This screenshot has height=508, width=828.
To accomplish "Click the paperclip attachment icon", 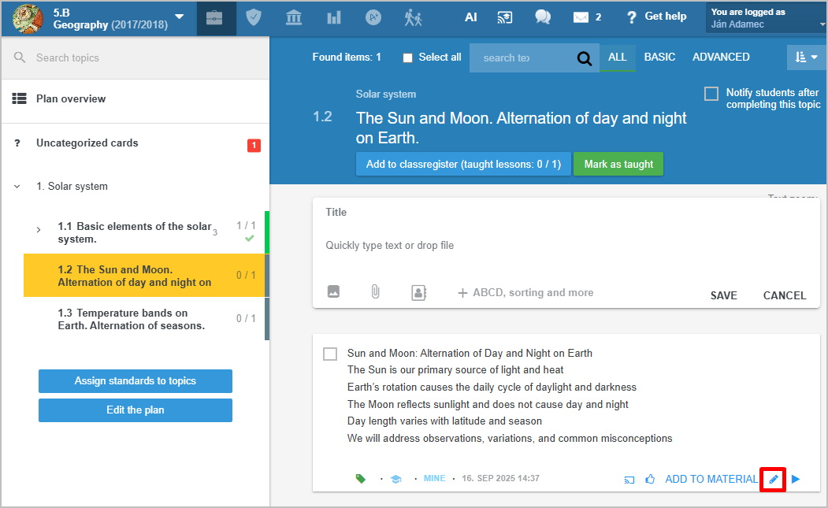I will click(376, 292).
